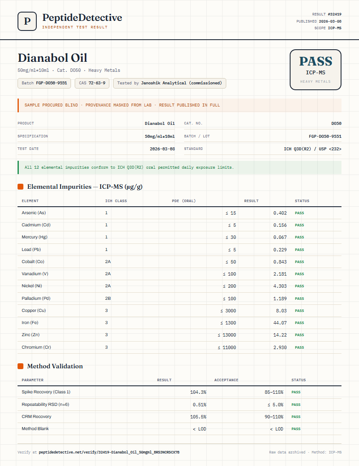
Task: Click the Arsenic result value 0.402
Action: pos(280,213)
